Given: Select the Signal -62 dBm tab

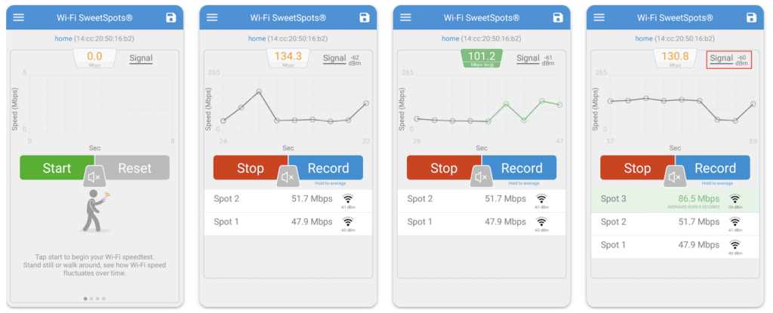Looking at the screenshot, I should 342,58.
